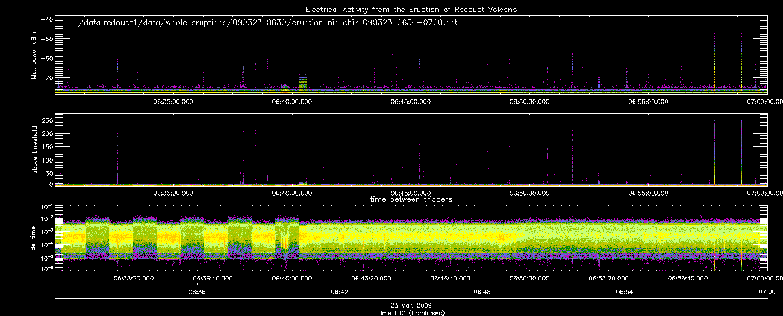Click '06:35:00.000' under the max power plot
This screenshot has width=783, height=316.
point(173,102)
